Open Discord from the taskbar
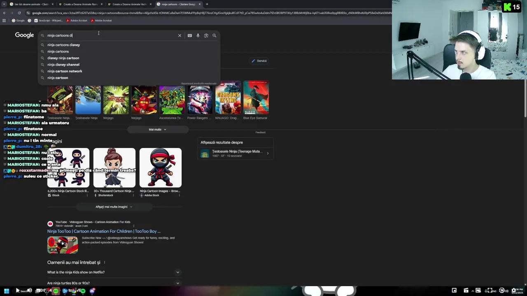Viewport: 527px width, 296px height. tap(92, 291)
